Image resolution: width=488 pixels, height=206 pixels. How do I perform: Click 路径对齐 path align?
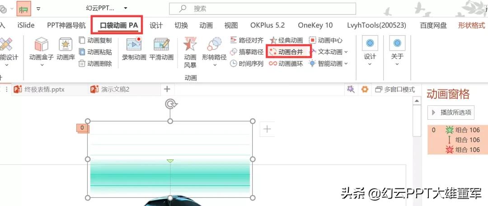click(x=247, y=40)
